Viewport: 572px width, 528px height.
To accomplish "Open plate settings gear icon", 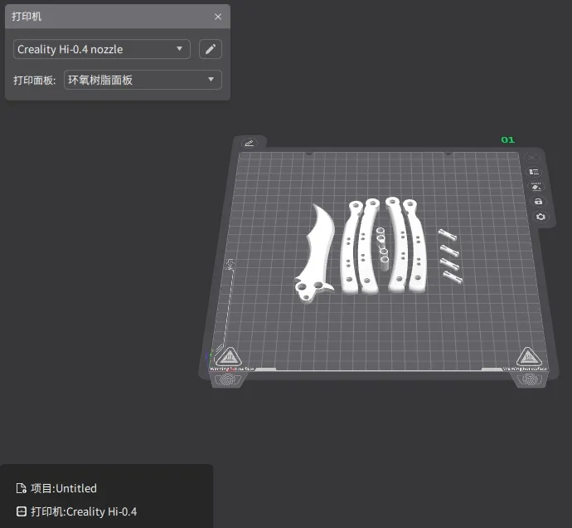I will [x=540, y=217].
